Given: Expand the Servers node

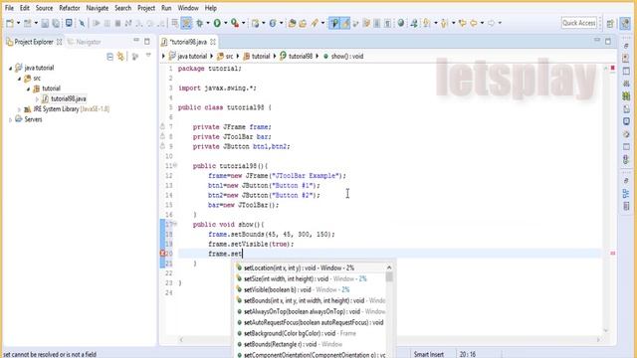Looking at the screenshot, I should (x=11, y=119).
